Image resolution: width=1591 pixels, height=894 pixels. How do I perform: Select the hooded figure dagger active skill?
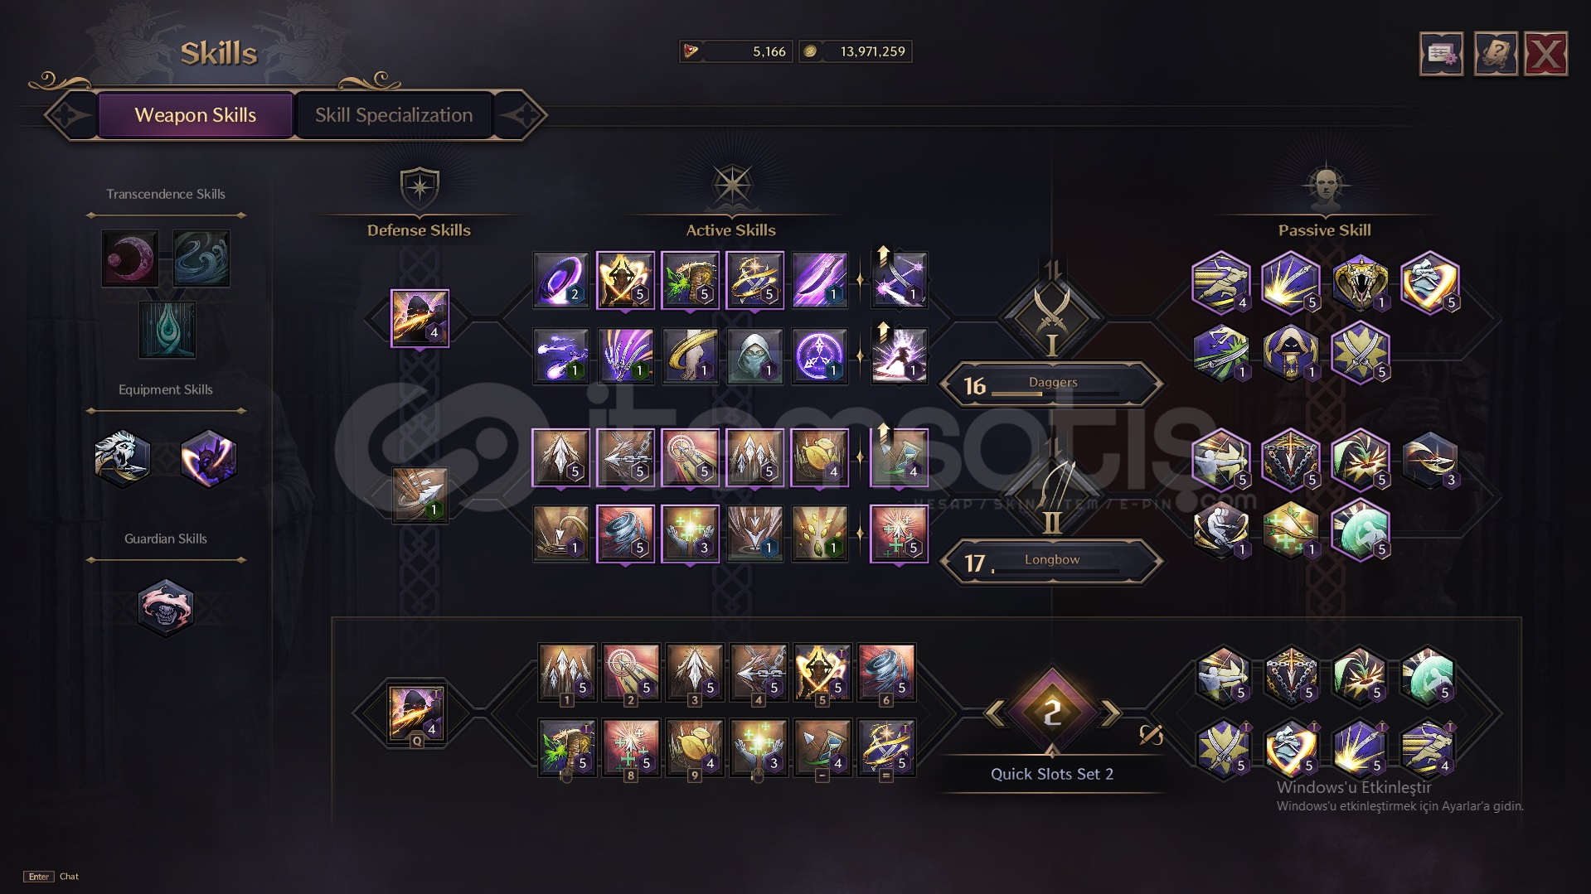tap(754, 356)
